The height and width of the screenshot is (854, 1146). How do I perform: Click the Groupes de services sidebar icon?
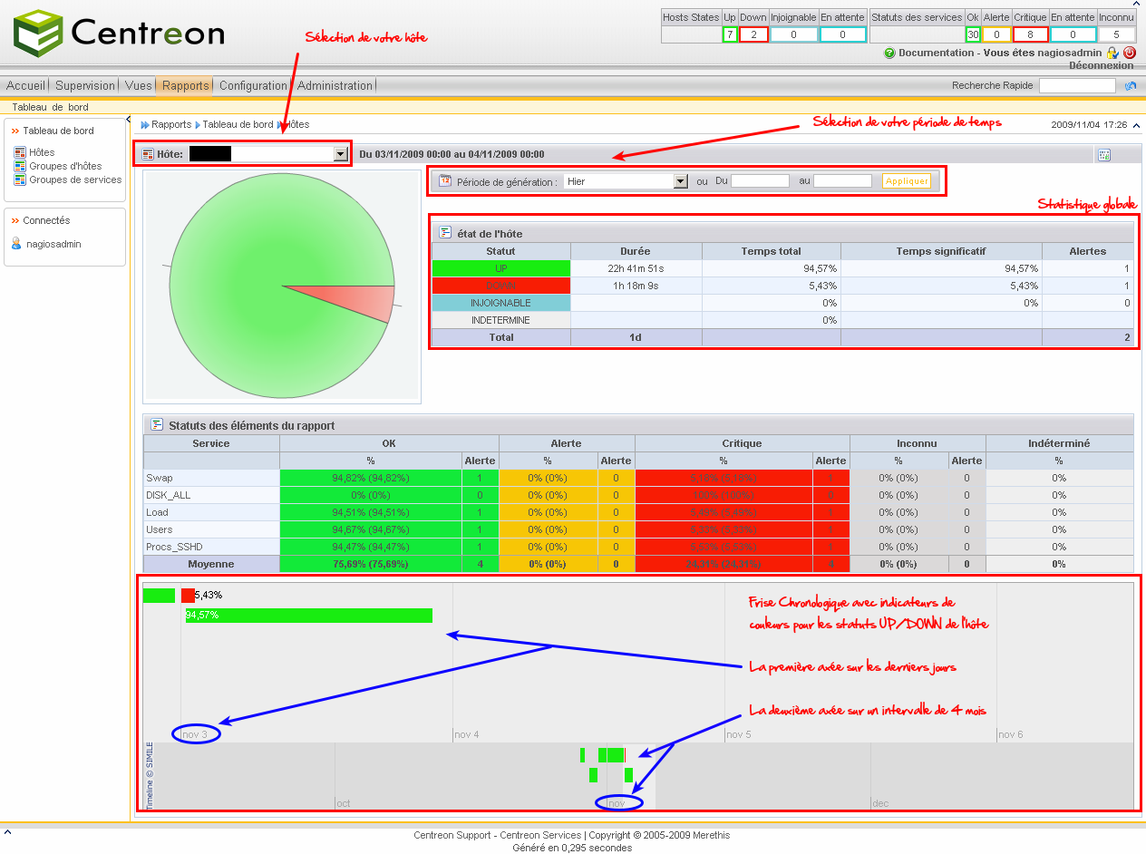[20, 180]
